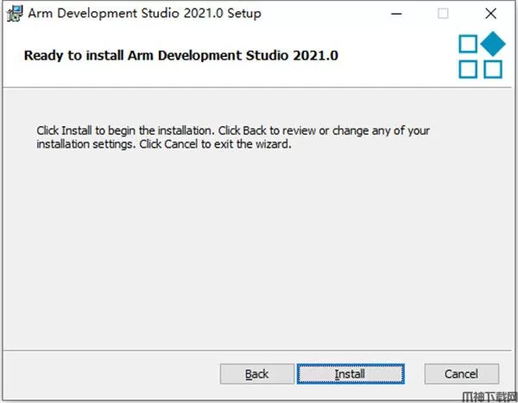This screenshot has width=518, height=403.
Task: Click the bottom-left square of the Arm logo
Action: [468, 69]
